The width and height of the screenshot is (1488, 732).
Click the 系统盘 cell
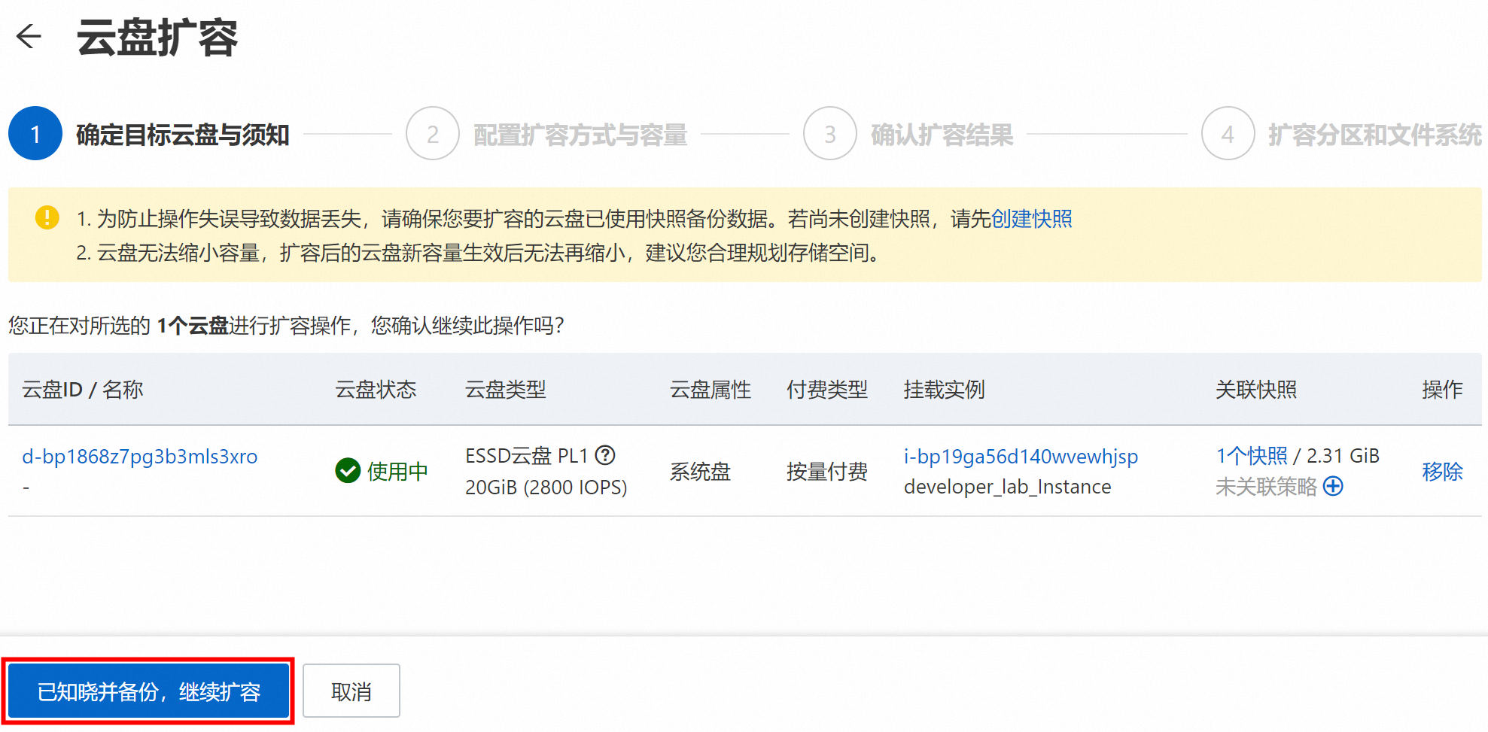coord(700,472)
